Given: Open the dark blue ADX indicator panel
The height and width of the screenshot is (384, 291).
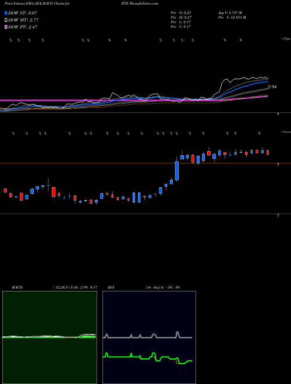Looking at the screenshot, I should 149,337.
